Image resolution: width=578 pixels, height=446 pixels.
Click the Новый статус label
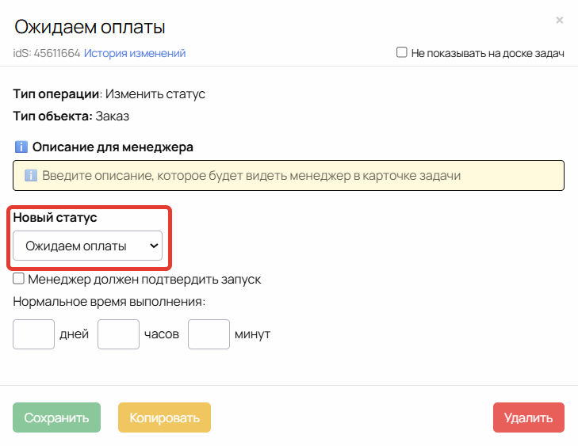tap(55, 217)
